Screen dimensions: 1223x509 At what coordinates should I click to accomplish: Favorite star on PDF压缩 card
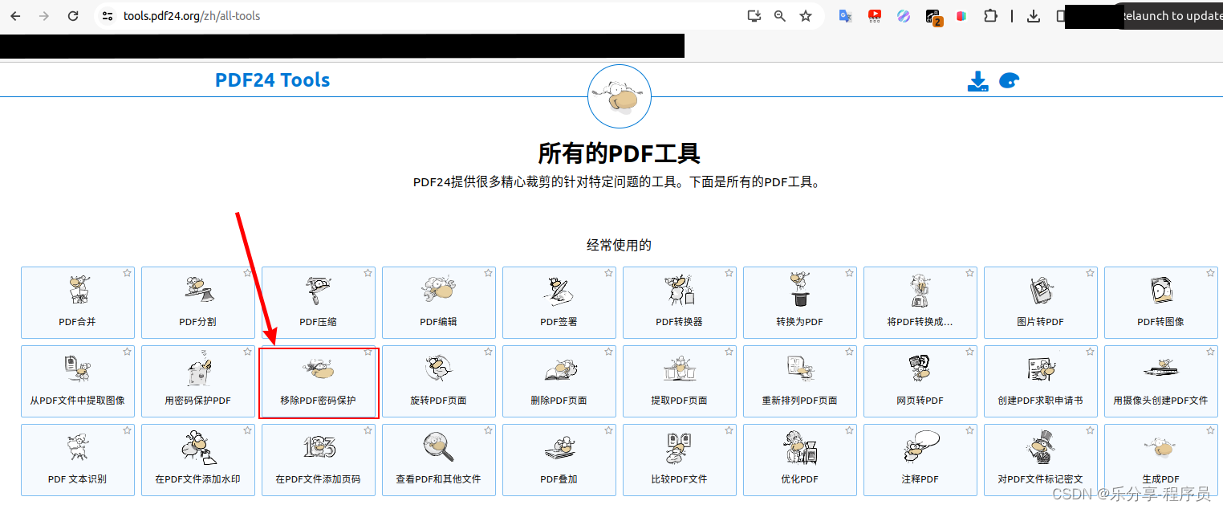[368, 273]
